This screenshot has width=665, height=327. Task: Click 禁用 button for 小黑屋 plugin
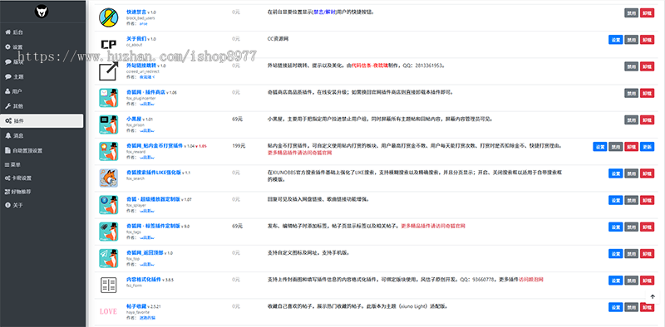point(631,120)
